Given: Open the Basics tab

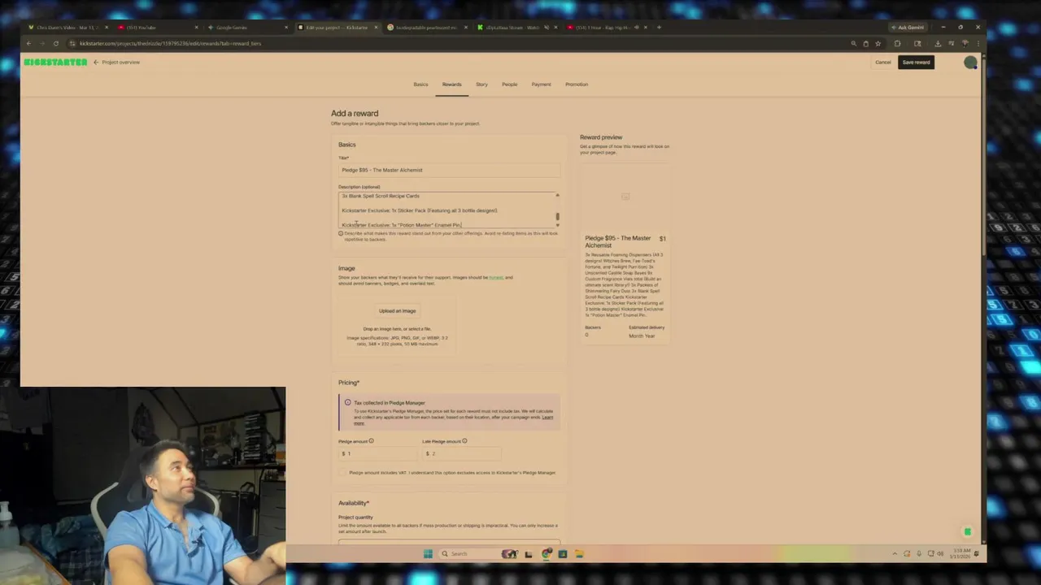Looking at the screenshot, I should (420, 84).
